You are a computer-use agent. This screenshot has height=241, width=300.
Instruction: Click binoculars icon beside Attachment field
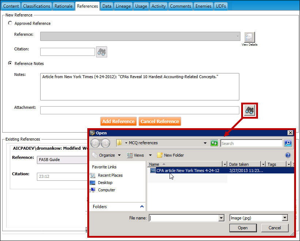click(250, 110)
